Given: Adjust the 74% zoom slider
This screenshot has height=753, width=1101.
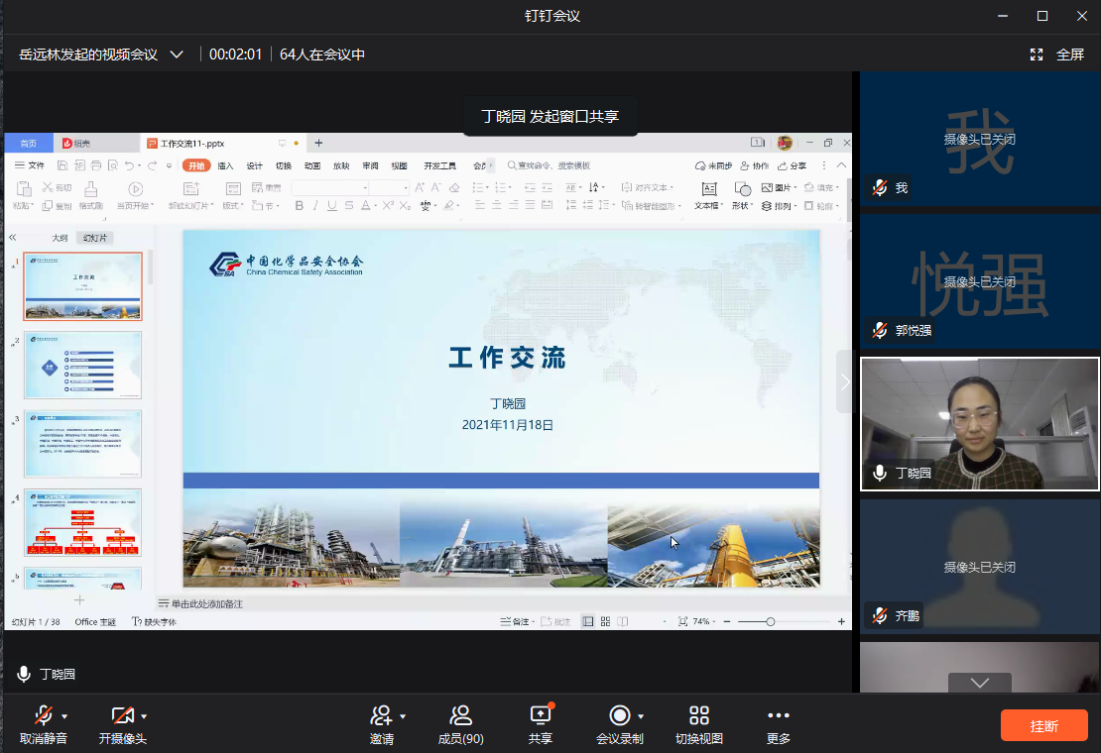Looking at the screenshot, I should 770,622.
